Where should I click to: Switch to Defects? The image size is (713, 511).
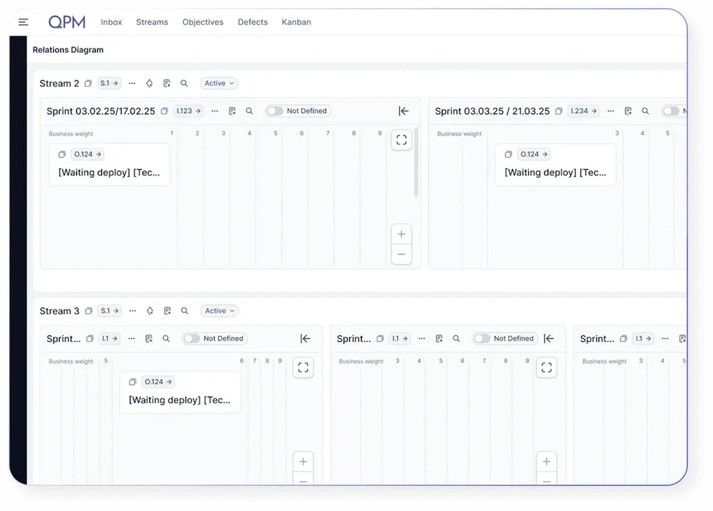coord(253,22)
